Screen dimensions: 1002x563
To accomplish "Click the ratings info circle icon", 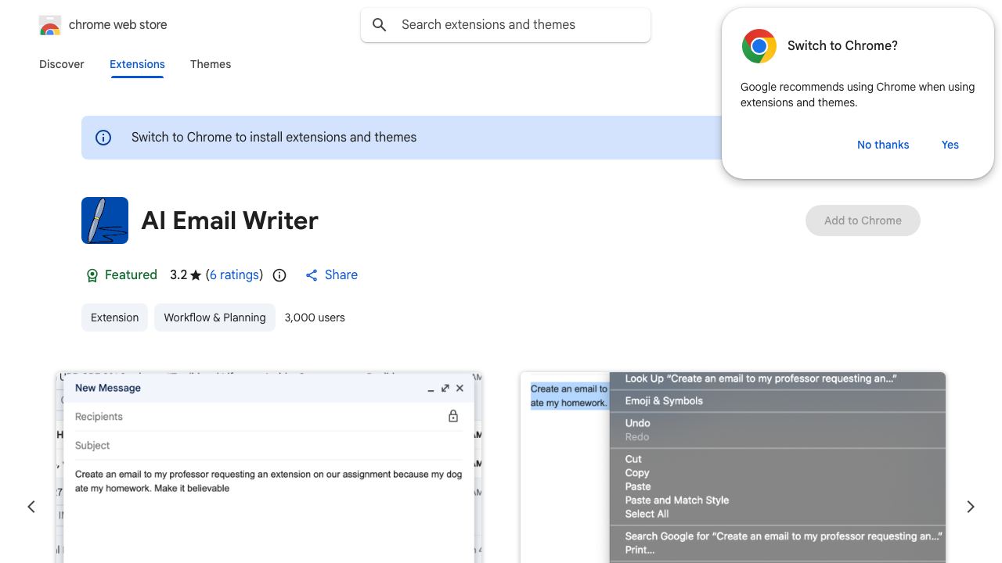I will [279, 275].
